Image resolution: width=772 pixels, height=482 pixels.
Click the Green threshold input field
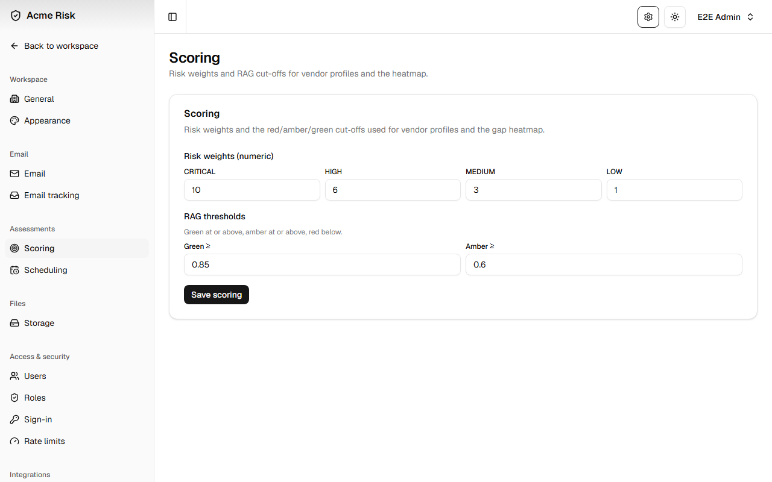coord(322,264)
